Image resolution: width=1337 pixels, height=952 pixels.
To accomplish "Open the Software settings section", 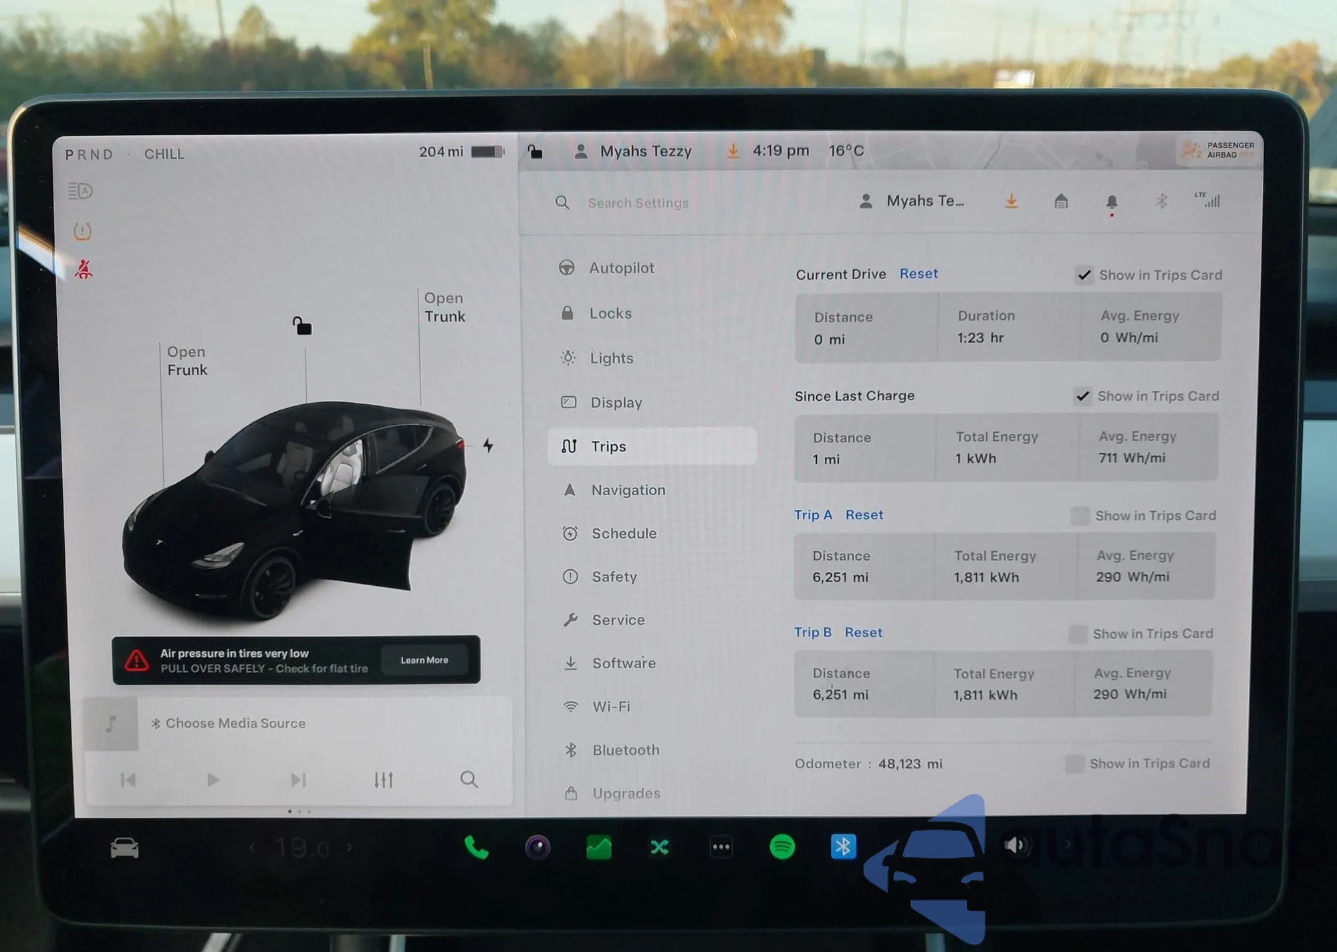I will (623, 663).
